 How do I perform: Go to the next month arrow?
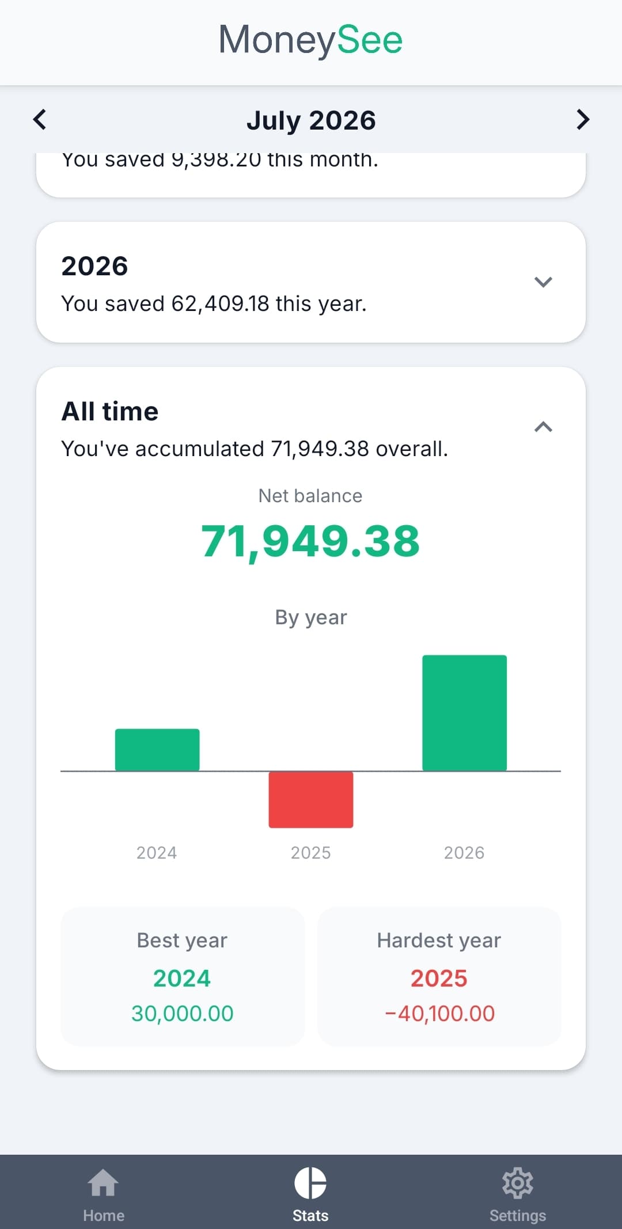[583, 120]
